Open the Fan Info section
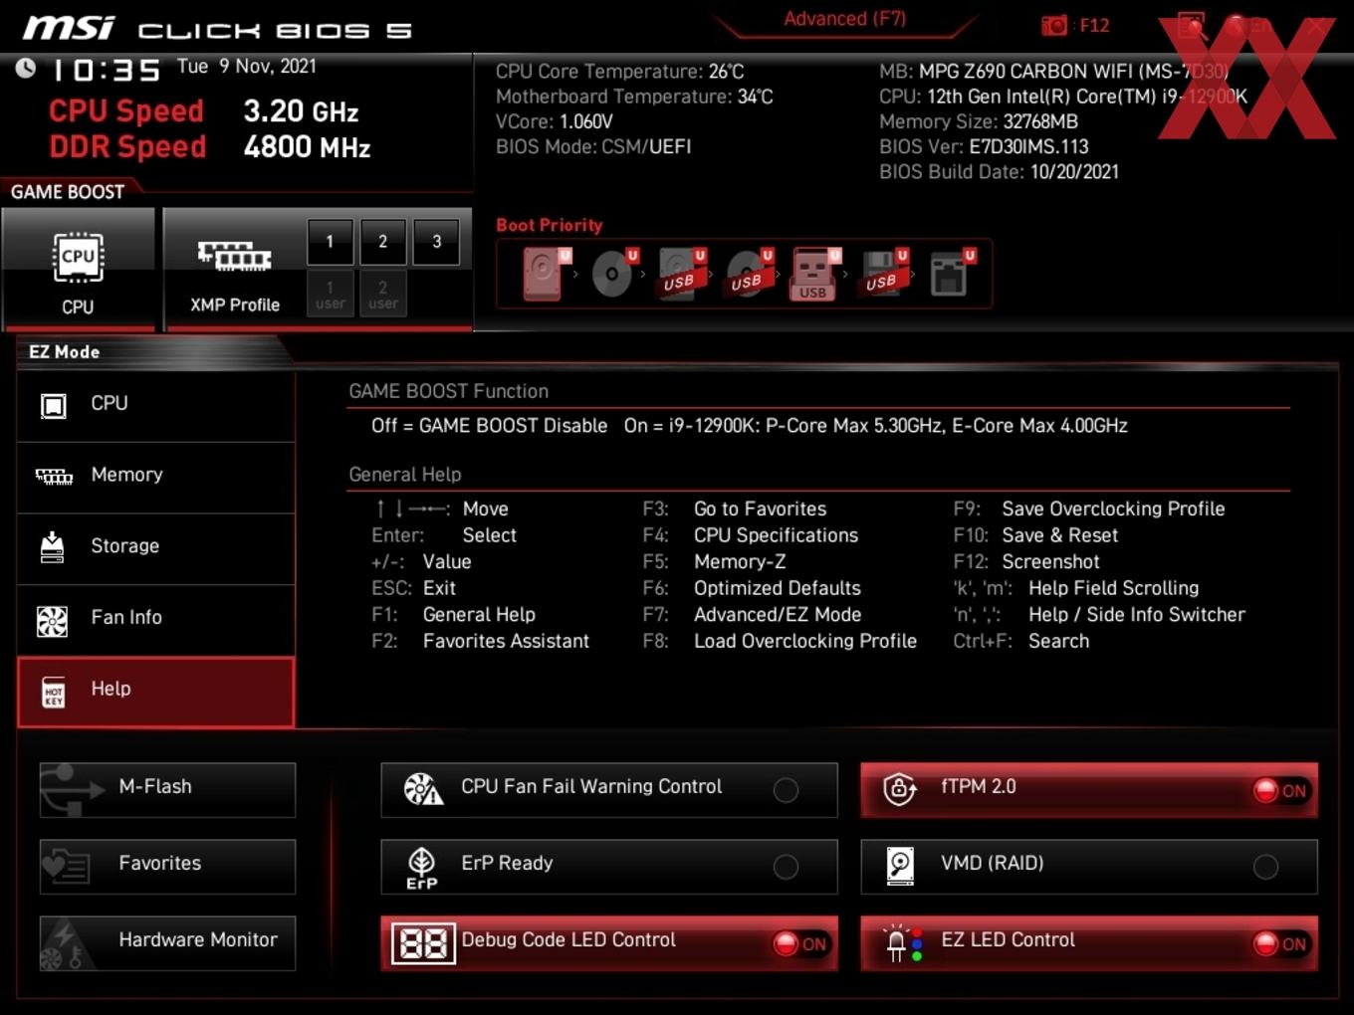Image resolution: width=1354 pixels, height=1015 pixels. click(156, 620)
